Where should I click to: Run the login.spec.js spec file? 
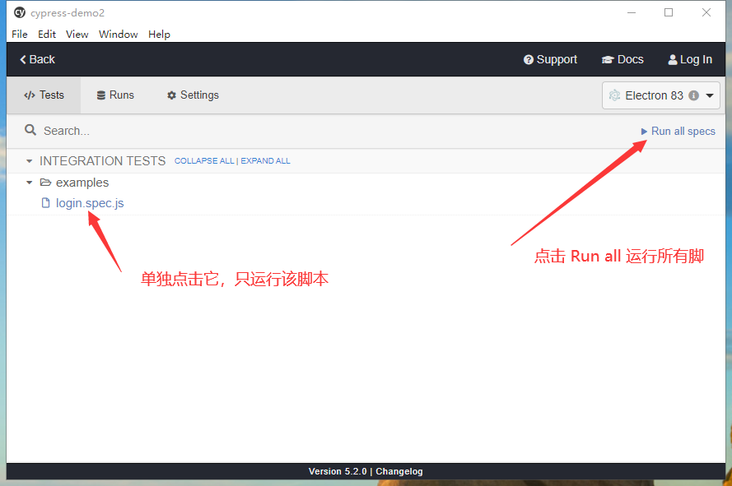point(90,203)
